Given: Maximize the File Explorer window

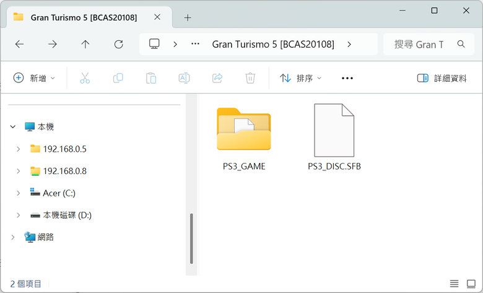Looking at the screenshot, I should click(434, 11).
